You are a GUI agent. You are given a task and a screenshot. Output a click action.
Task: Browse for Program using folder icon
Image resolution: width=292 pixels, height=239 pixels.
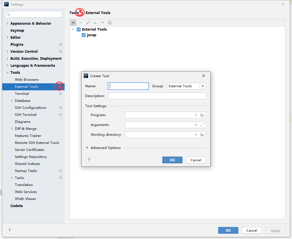[202, 115]
